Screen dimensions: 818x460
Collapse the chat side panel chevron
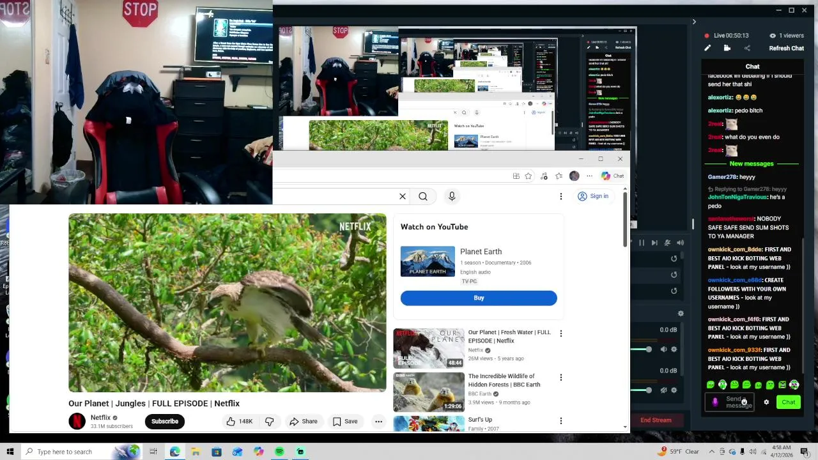[x=694, y=22]
